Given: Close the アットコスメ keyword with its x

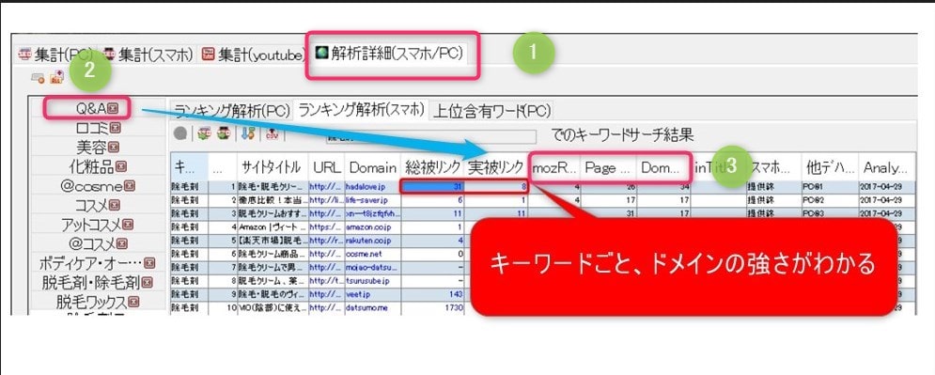Looking at the screenshot, I should (x=127, y=225).
